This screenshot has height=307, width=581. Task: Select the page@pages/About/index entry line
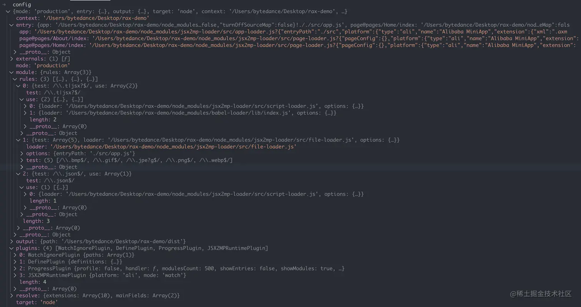pos(299,38)
